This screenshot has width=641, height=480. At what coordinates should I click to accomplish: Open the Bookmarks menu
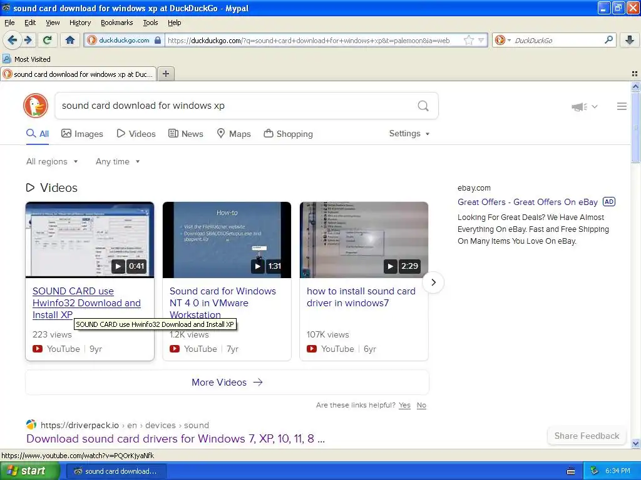117,22
